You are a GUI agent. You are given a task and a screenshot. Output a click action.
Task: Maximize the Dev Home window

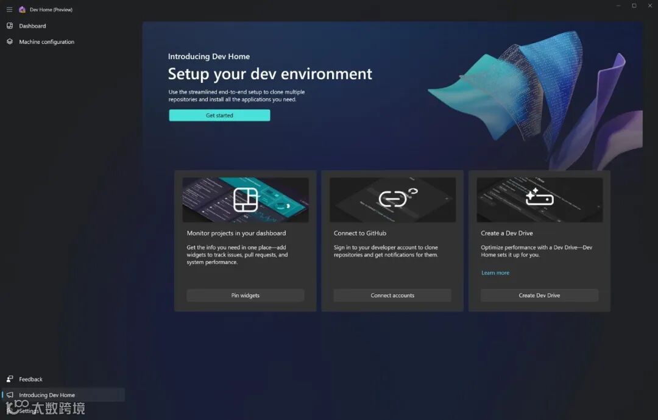634,5
